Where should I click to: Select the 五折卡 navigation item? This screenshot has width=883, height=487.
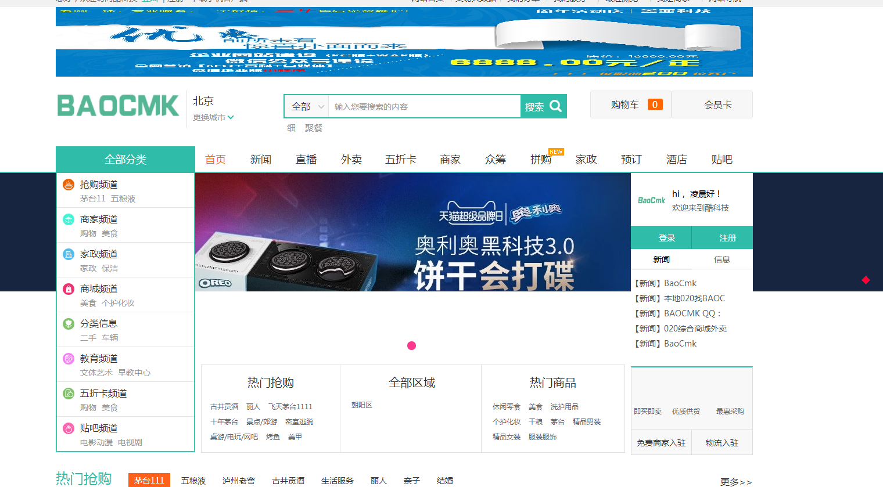(x=400, y=160)
